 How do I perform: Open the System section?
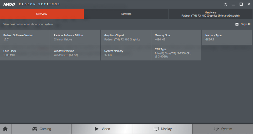click(x=223, y=129)
